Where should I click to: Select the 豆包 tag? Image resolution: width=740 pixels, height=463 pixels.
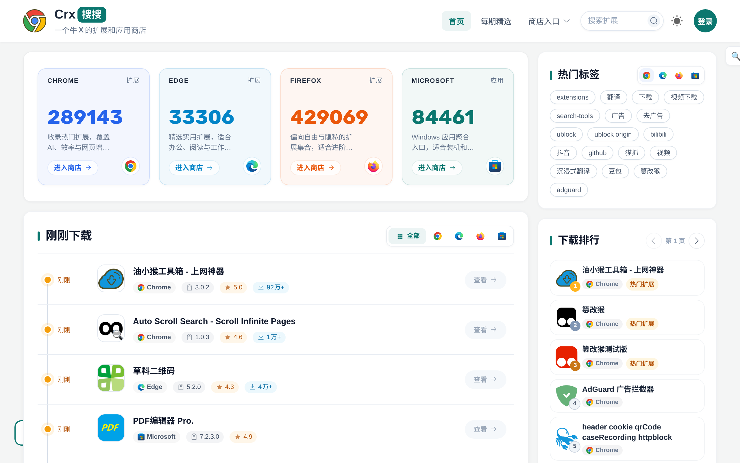tap(615, 171)
